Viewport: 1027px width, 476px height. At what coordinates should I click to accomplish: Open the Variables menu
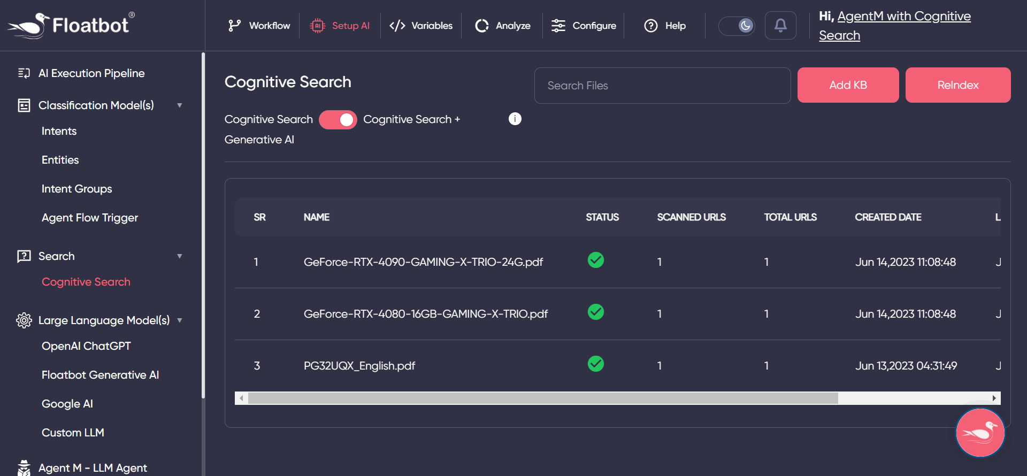pos(421,26)
